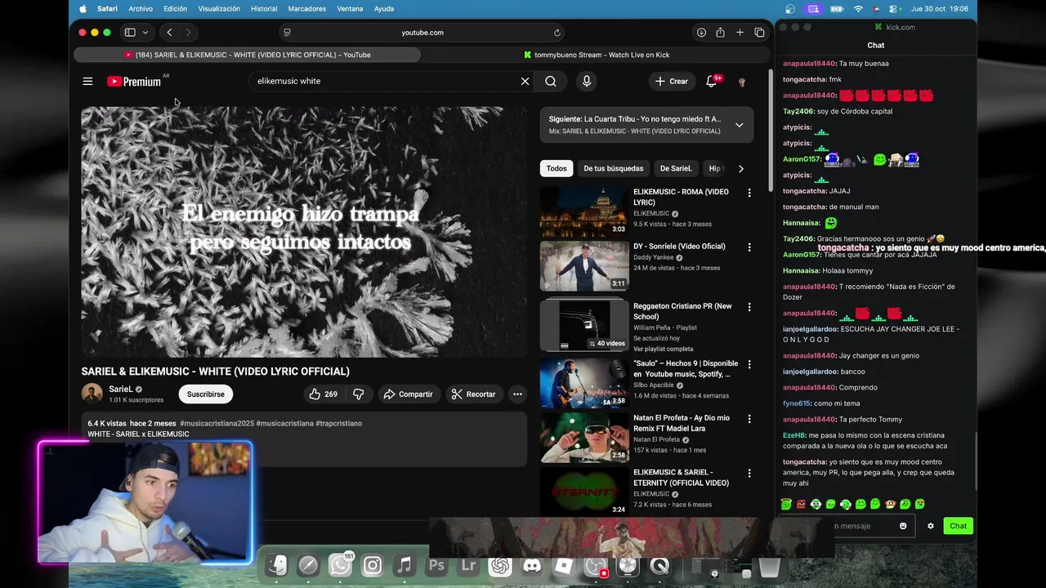Open the Saulo Hechos 9 video thumbnail
1046x588 pixels.
(583, 383)
